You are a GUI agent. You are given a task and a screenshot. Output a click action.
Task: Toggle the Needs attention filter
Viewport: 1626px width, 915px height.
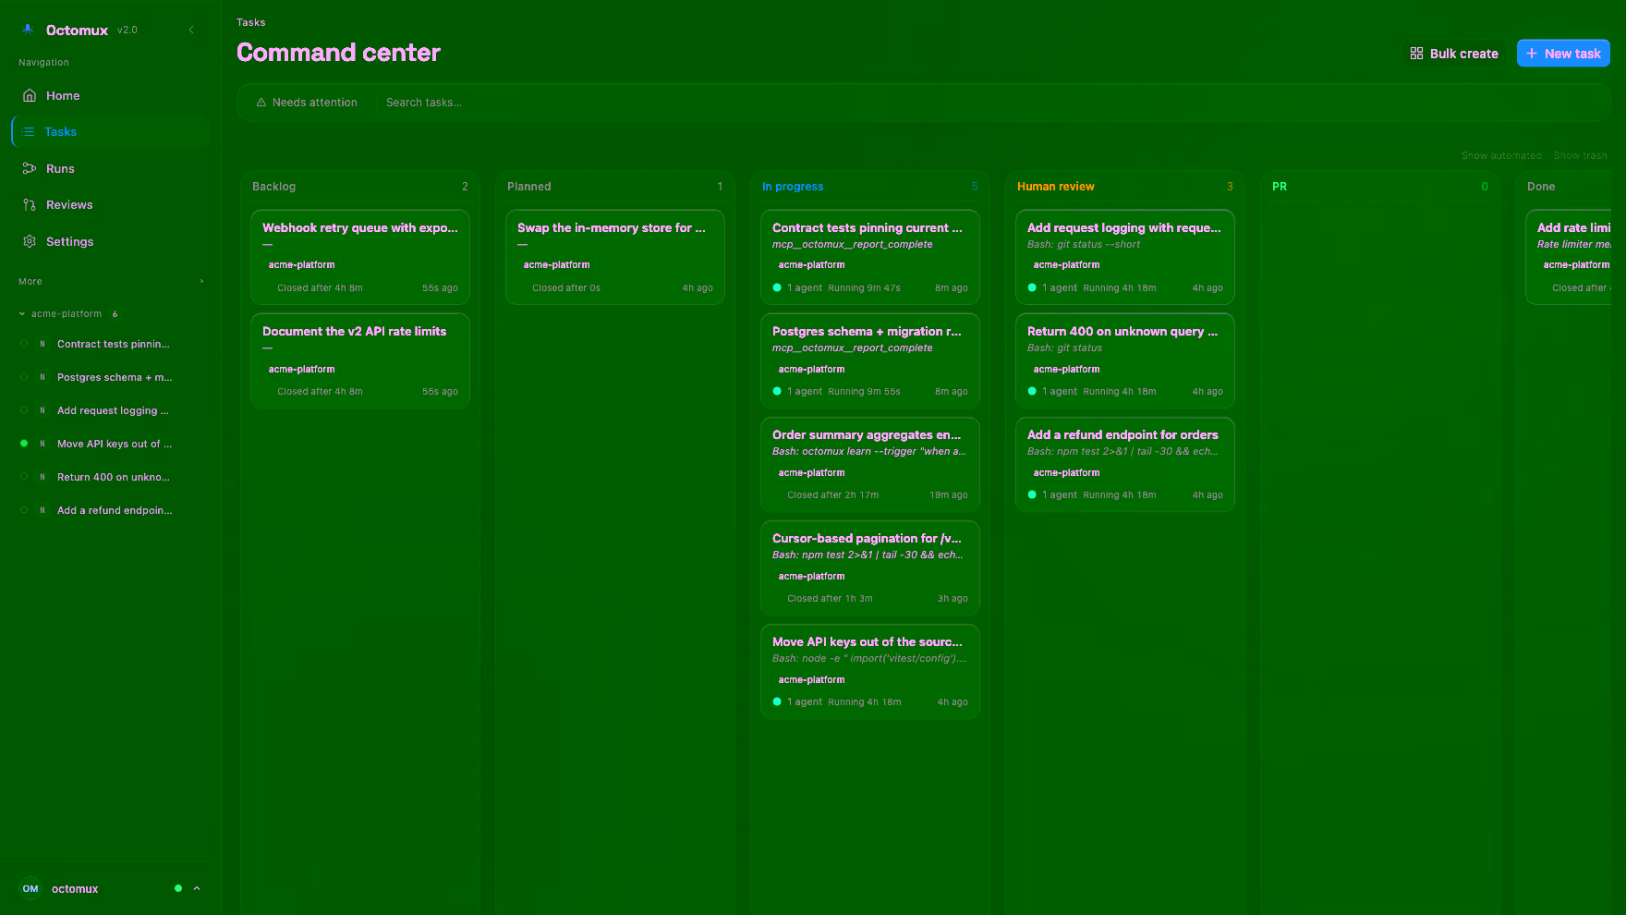coord(307,103)
